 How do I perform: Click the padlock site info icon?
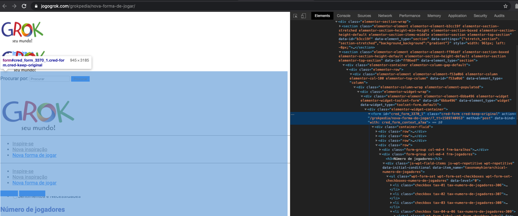point(36,6)
